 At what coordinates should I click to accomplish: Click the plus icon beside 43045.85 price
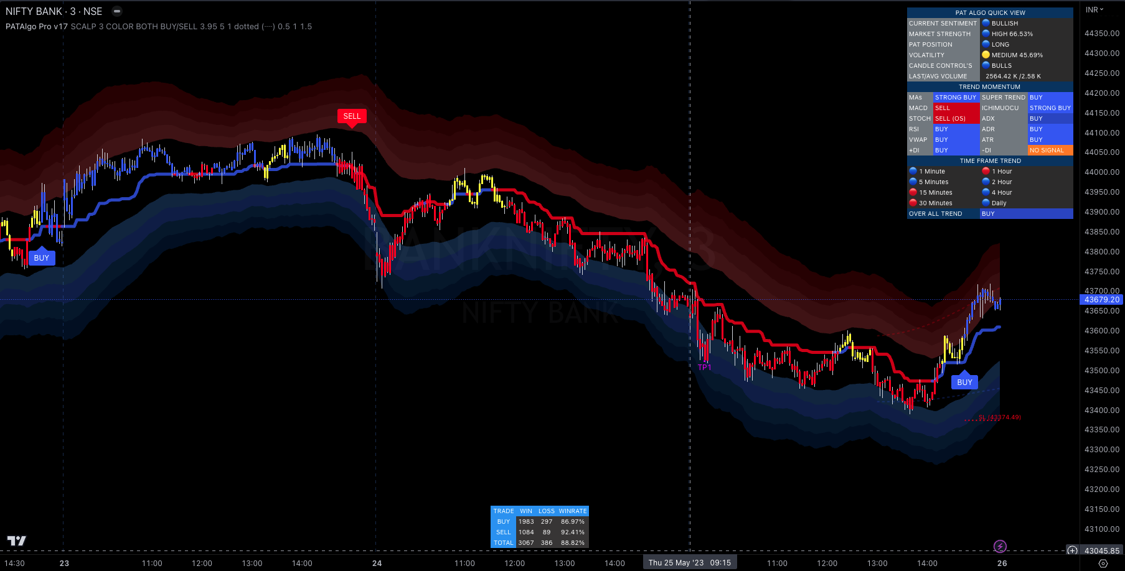(x=1072, y=550)
